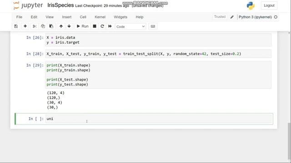Insert a cell below with plus icon
Screen dimensions: 291x163
click(25, 26)
